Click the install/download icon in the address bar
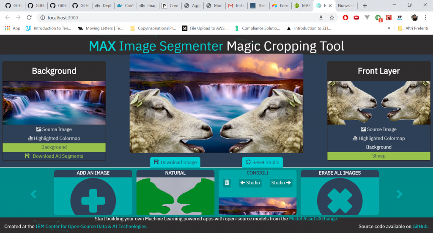The height and width of the screenshot is (233, 433). 321,18
